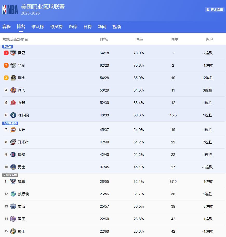Click the NBA logo in header
Screen dimensions: 226x237
pos(10,10)
